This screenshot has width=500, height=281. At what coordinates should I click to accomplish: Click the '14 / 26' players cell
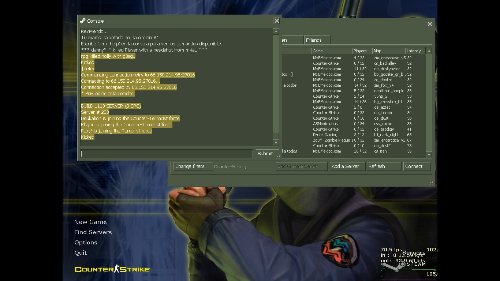pyautogui.click(x=360, y=102)
